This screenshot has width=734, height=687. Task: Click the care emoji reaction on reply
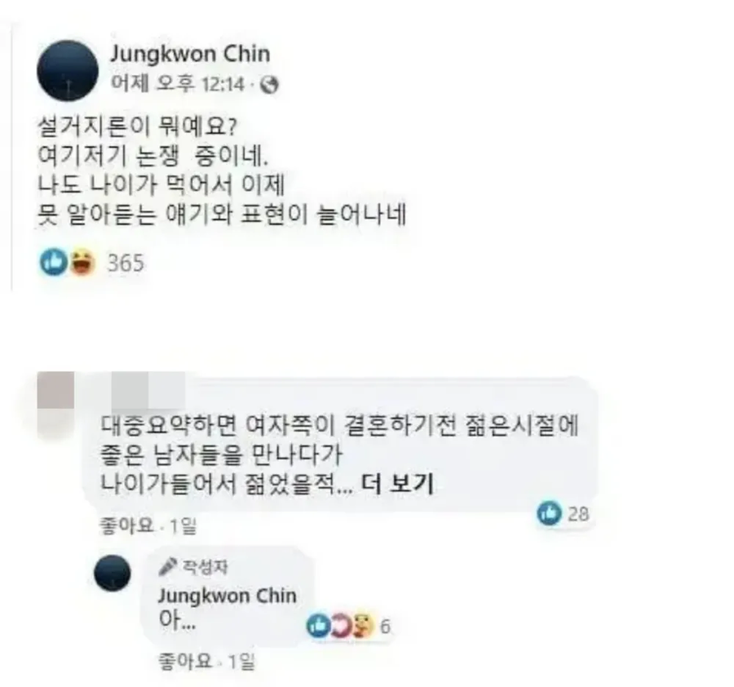pos(363,626)
